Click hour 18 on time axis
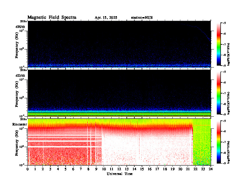The width and height of the screenshot is (251, 194). (x=165, y=169)
